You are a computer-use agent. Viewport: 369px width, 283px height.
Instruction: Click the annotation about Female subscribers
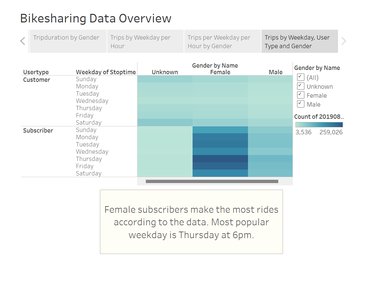[x=191, y=222]
